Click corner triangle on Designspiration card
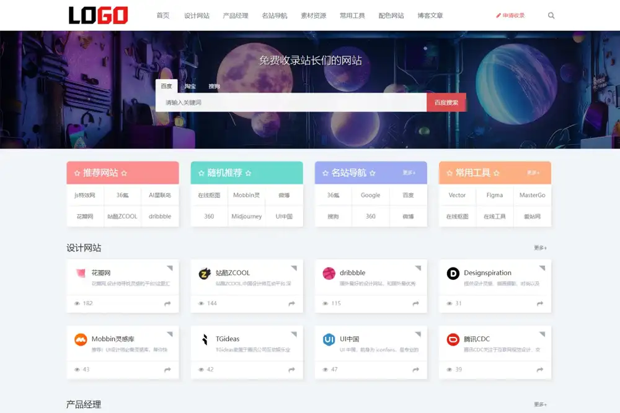The width and height of the screenshot is (620, 413). 542,268
